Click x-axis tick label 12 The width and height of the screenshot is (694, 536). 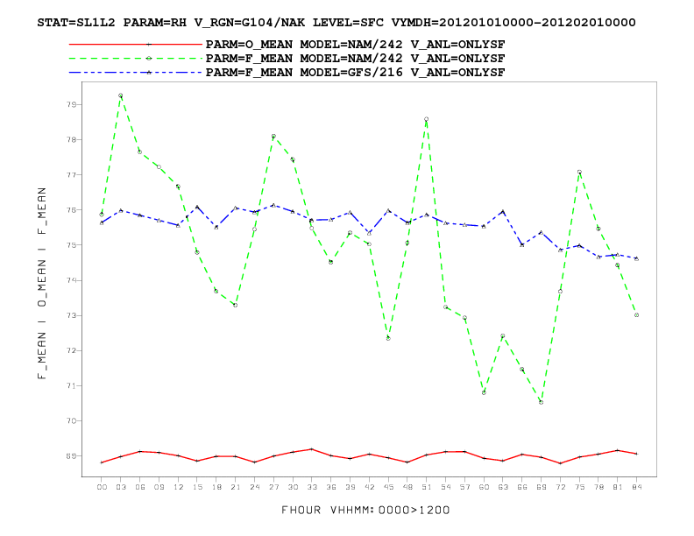[x=178, y=487]
